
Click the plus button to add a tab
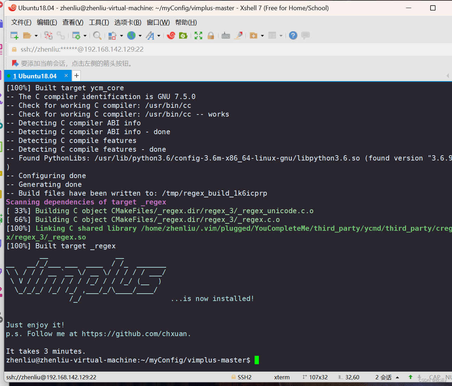tap(76, 75)
